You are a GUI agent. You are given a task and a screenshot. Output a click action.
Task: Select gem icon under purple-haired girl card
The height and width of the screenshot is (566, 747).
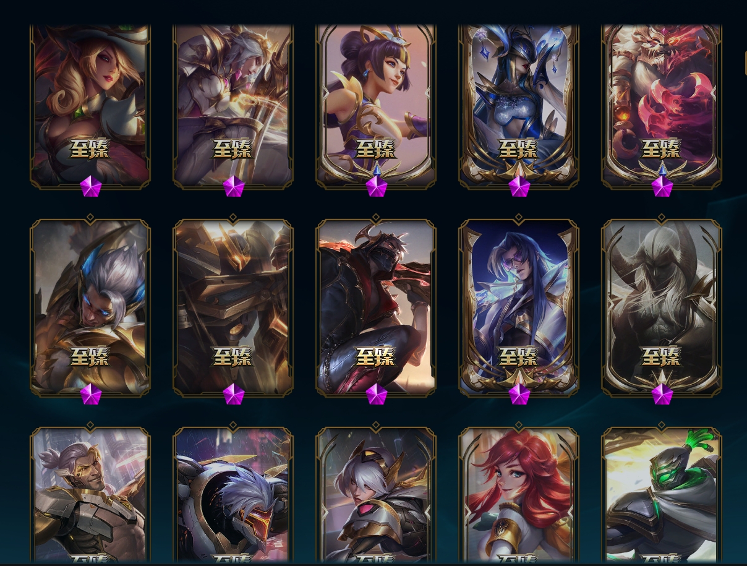click(377, 186)
